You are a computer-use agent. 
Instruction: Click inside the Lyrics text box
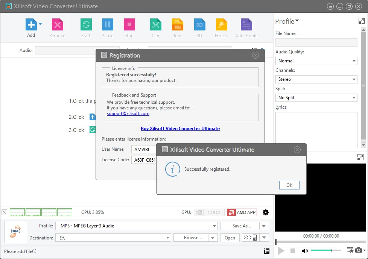pyautogui.click(x=316, y=129)
